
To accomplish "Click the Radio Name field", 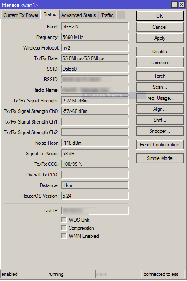I will pos(95,90).
